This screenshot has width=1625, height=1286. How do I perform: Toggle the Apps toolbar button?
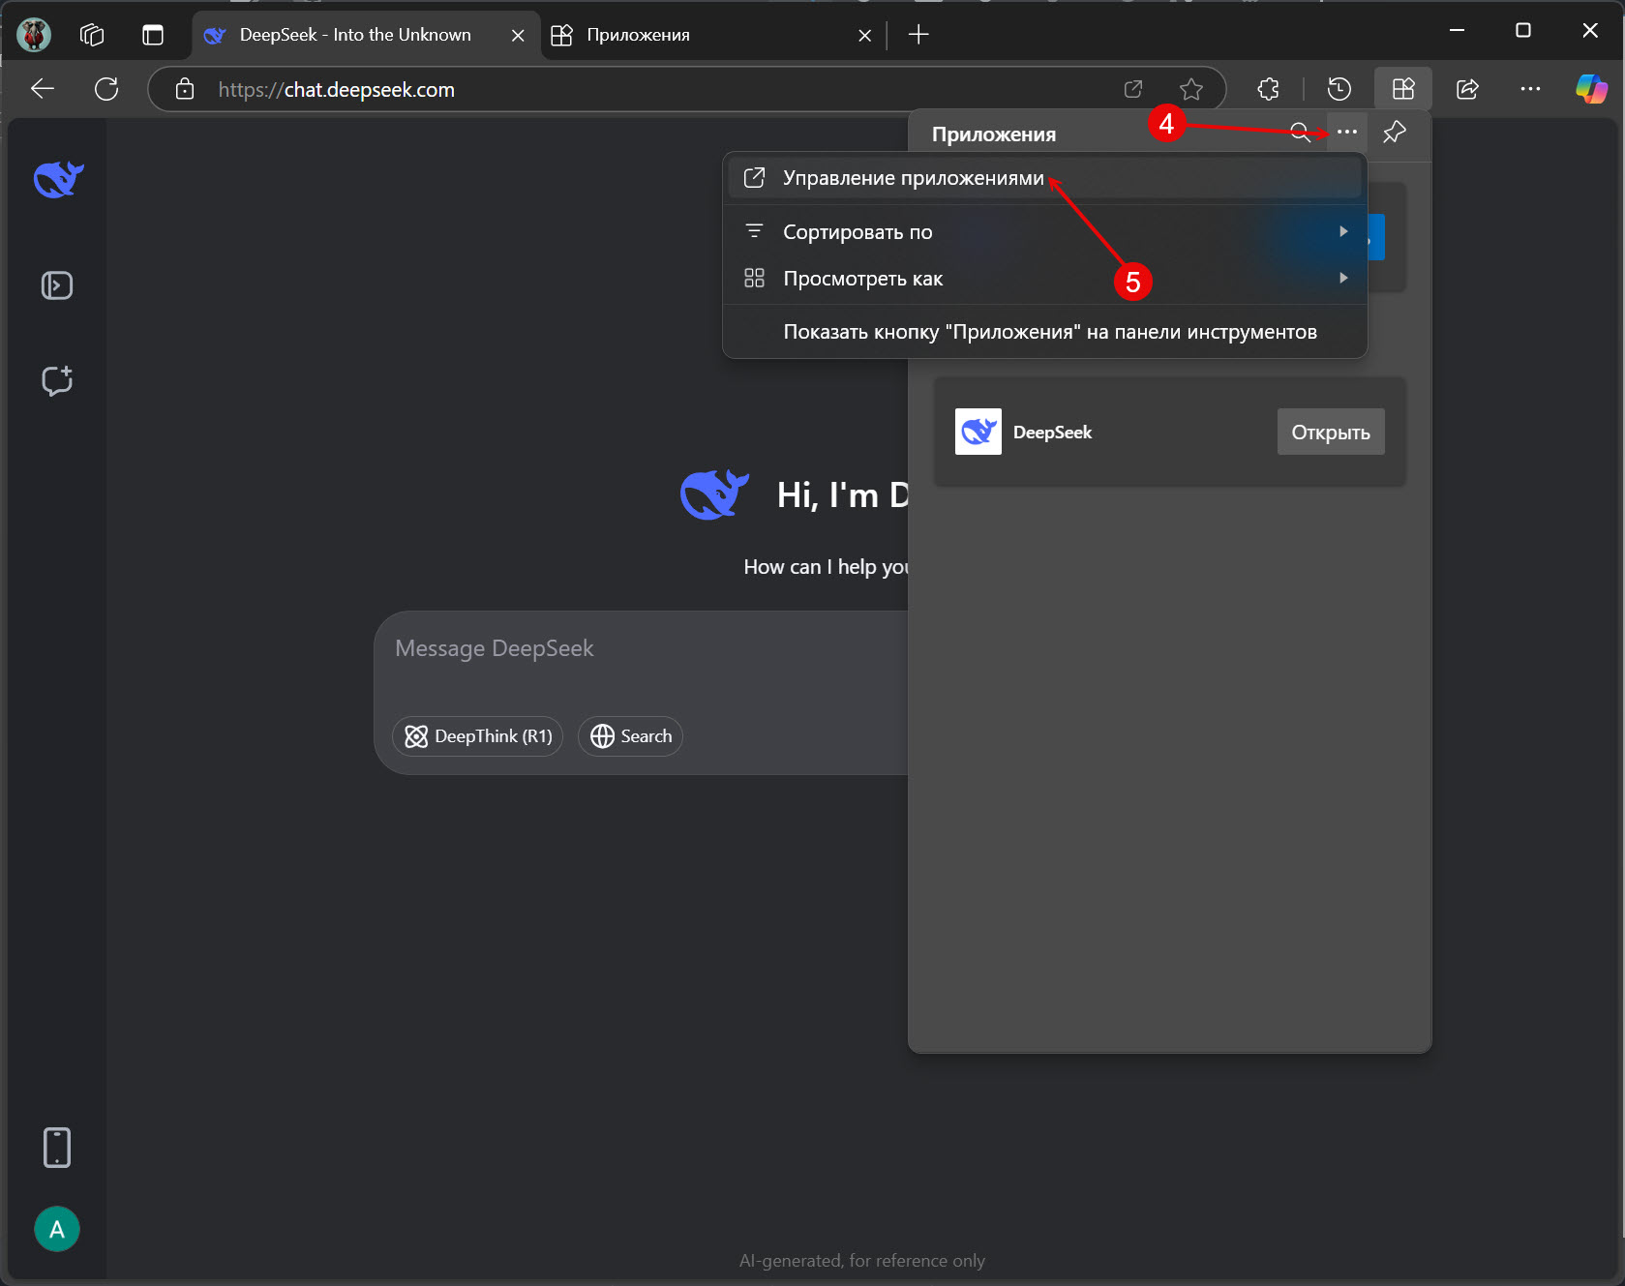click(x=1403, y=89)
